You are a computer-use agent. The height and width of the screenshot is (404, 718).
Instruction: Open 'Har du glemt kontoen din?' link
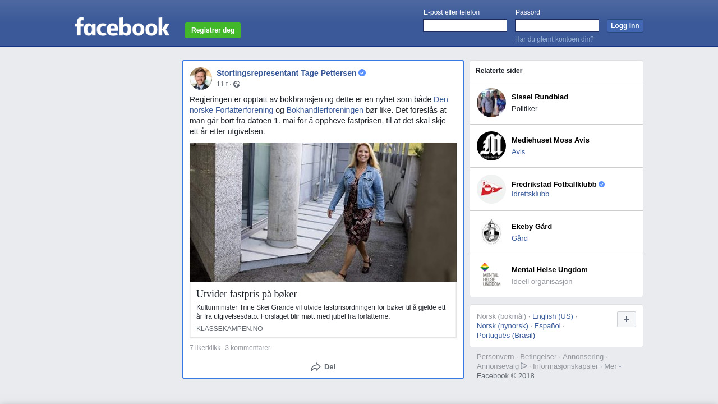tap(554, 39)
